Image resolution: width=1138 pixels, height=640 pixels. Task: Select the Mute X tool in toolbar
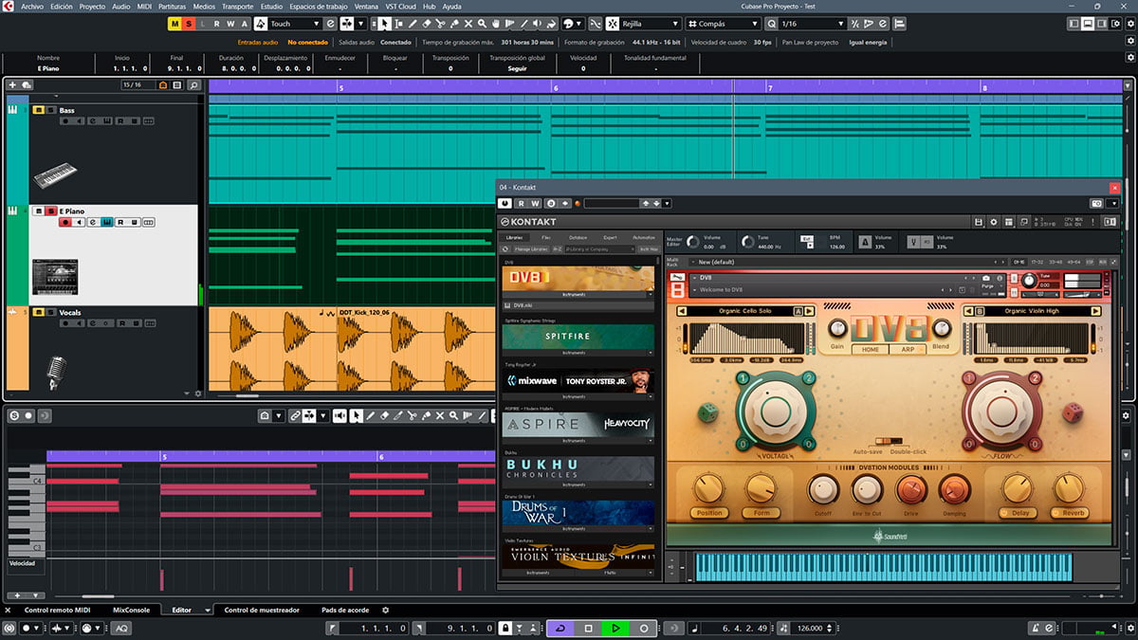[x=468, y=23]
